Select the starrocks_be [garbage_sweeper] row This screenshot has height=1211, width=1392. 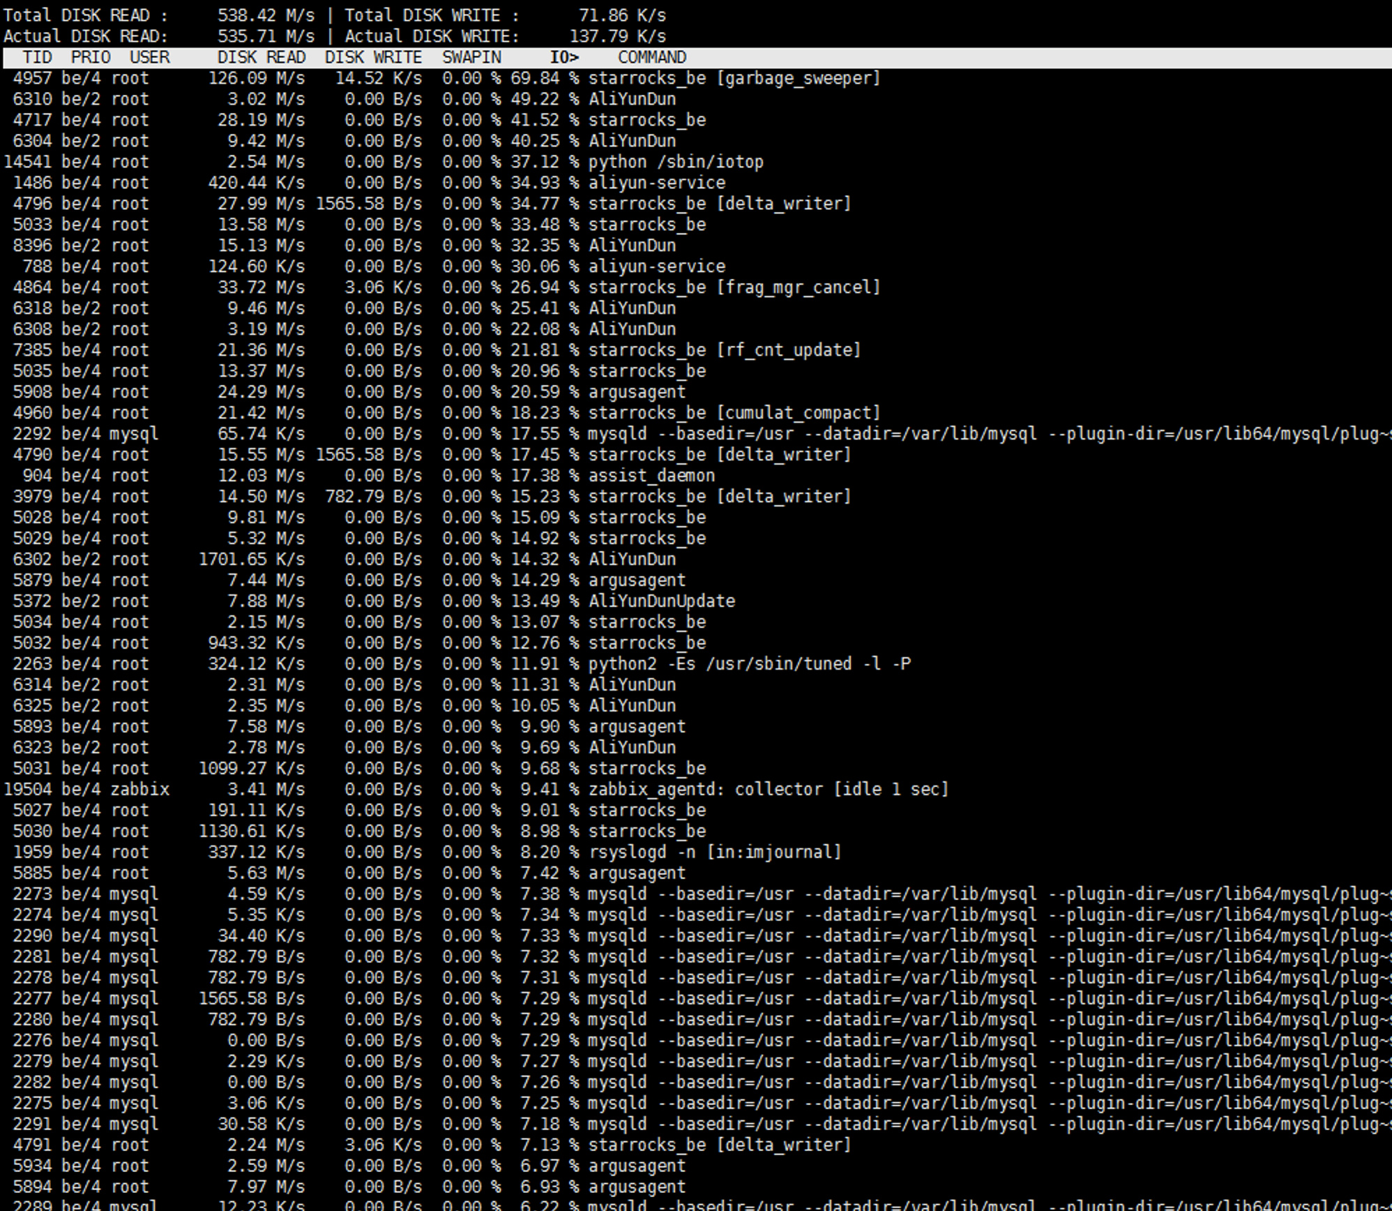734,78
